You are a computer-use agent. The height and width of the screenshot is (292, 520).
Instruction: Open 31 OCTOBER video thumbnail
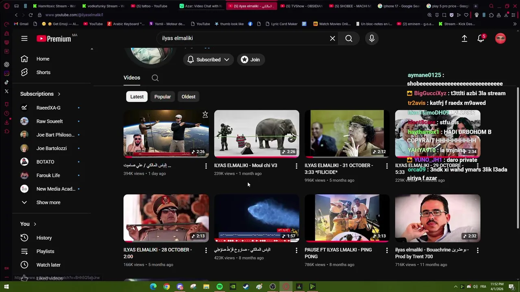coord(347,133)
